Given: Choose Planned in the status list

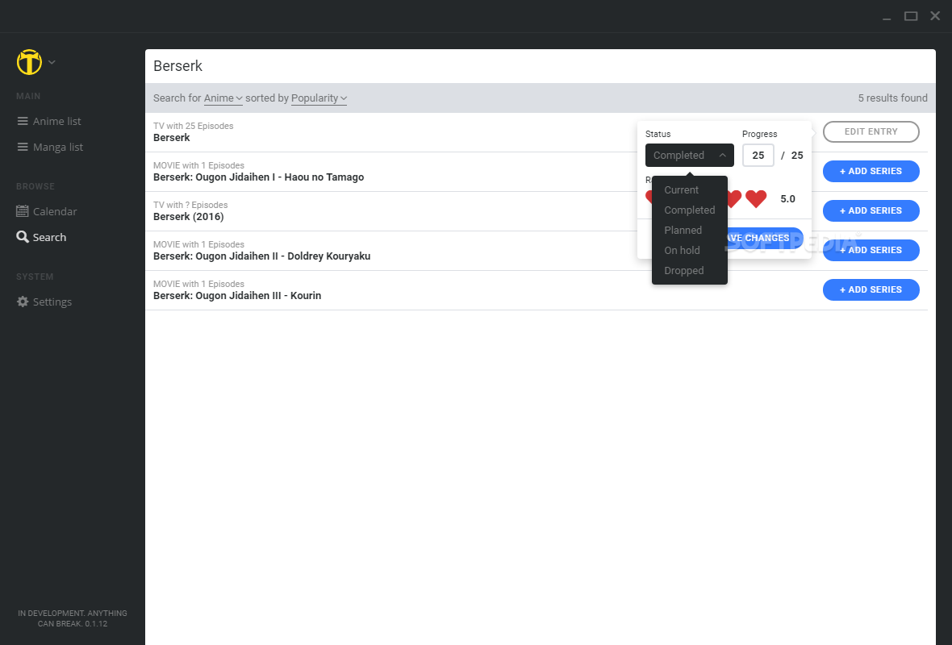Looking at the screenshot, I should [x=683, y=230].
